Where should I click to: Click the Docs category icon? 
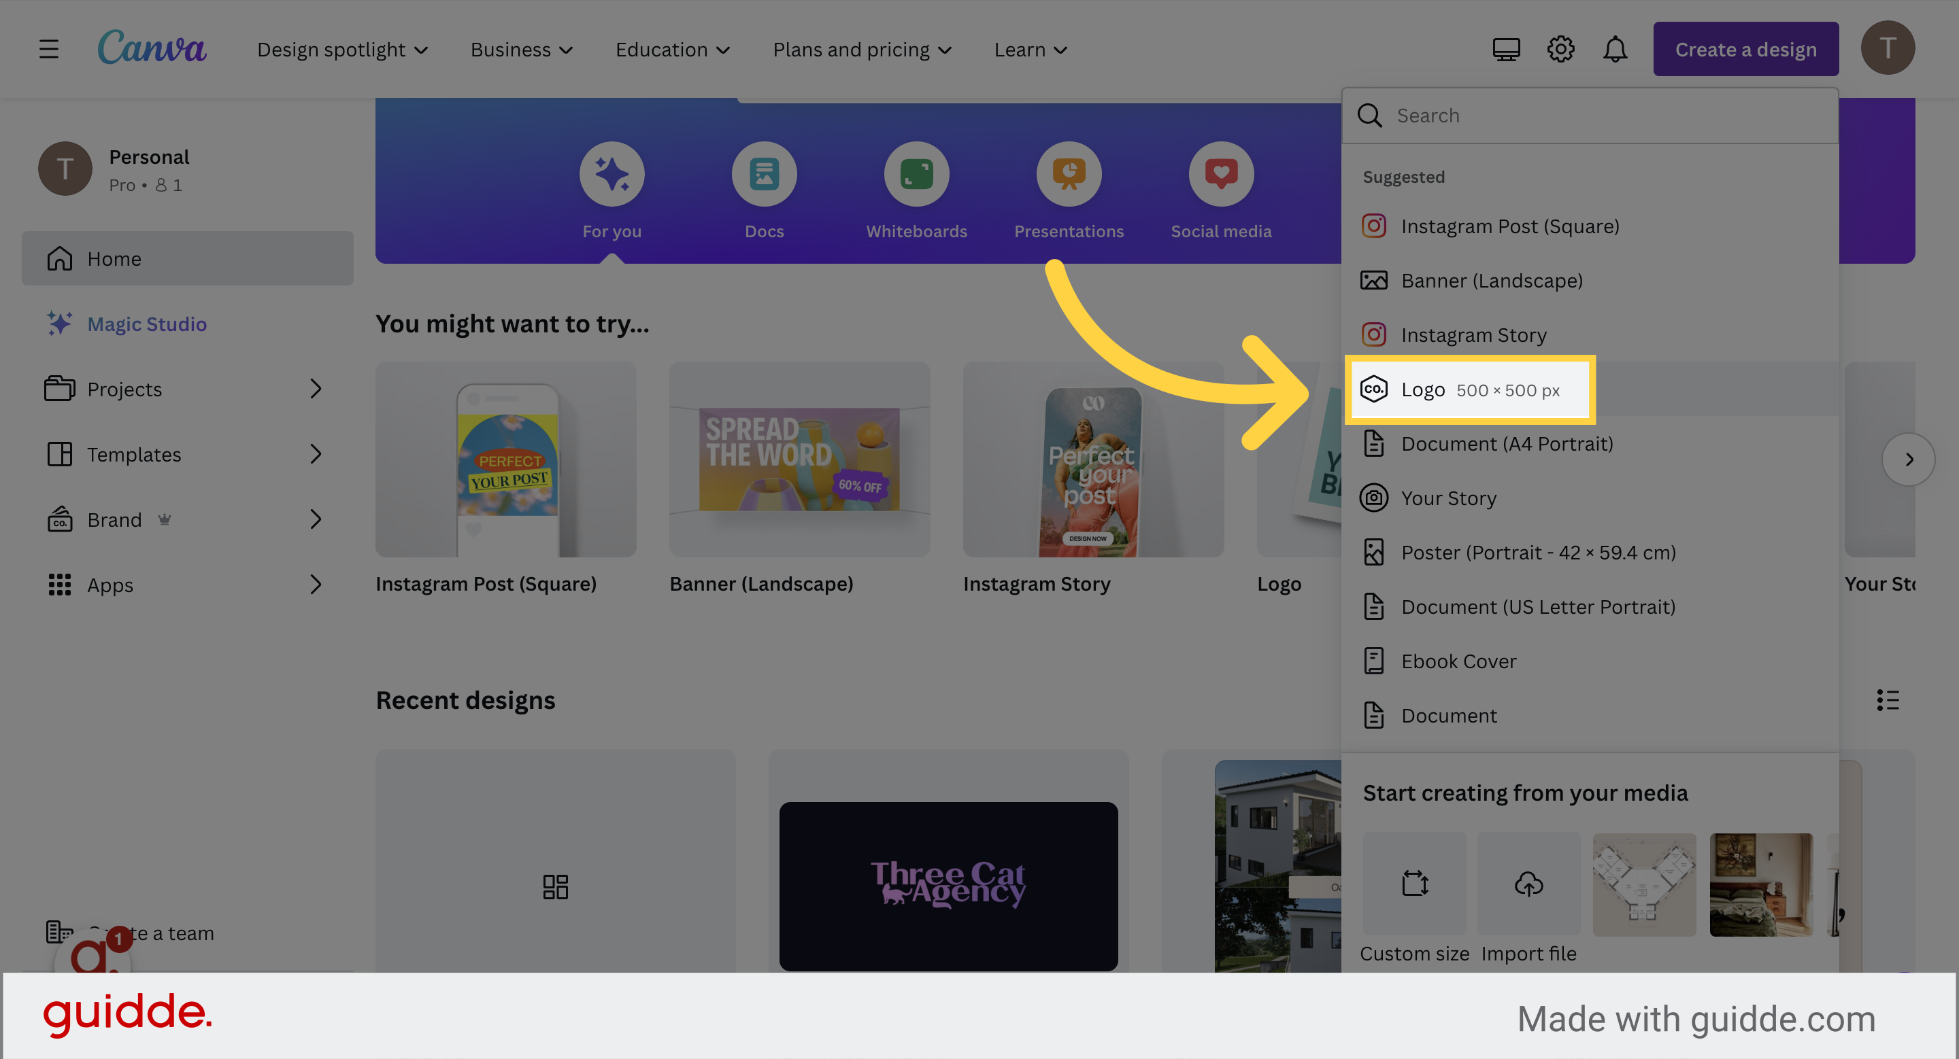(763, 173)
